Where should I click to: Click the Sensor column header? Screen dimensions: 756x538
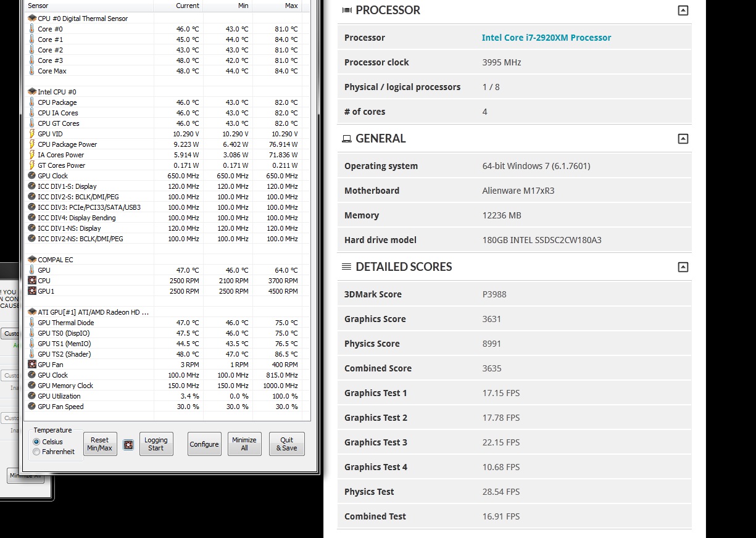point(89,6)
